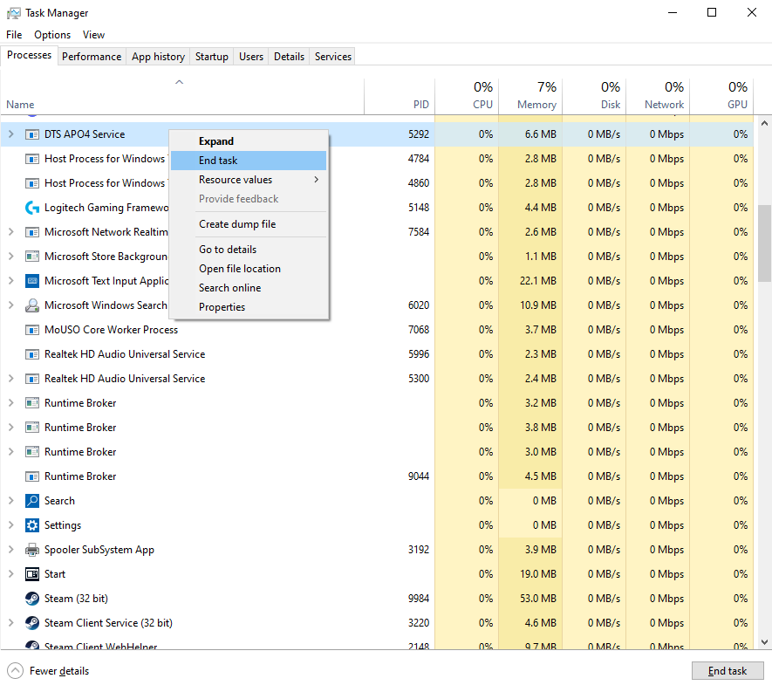Click the scrollbar up arrow
772x692 pixels.
(x=764, y=123)
